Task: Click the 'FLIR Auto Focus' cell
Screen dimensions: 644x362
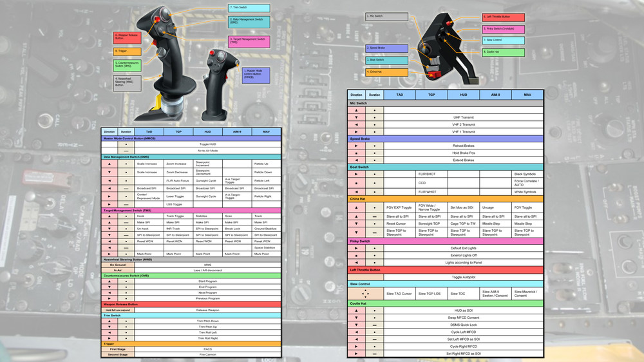Action: [x=178, y=181]
